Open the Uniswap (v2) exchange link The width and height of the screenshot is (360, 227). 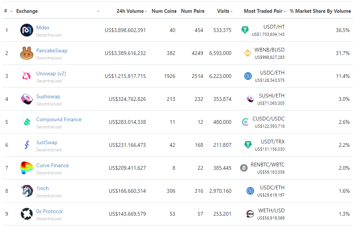tap(51, 73)
